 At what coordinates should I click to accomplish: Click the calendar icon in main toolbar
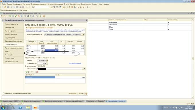72,7
